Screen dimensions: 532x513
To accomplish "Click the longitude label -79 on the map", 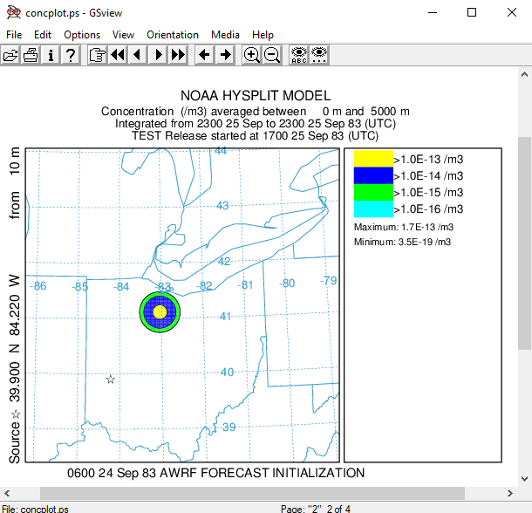I will [x=329, y=280].
